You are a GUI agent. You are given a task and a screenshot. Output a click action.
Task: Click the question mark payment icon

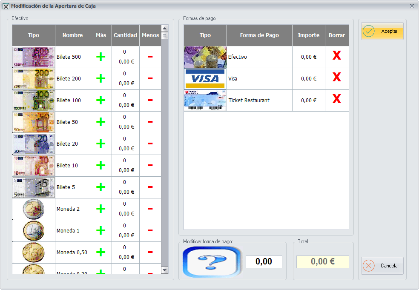209,262
